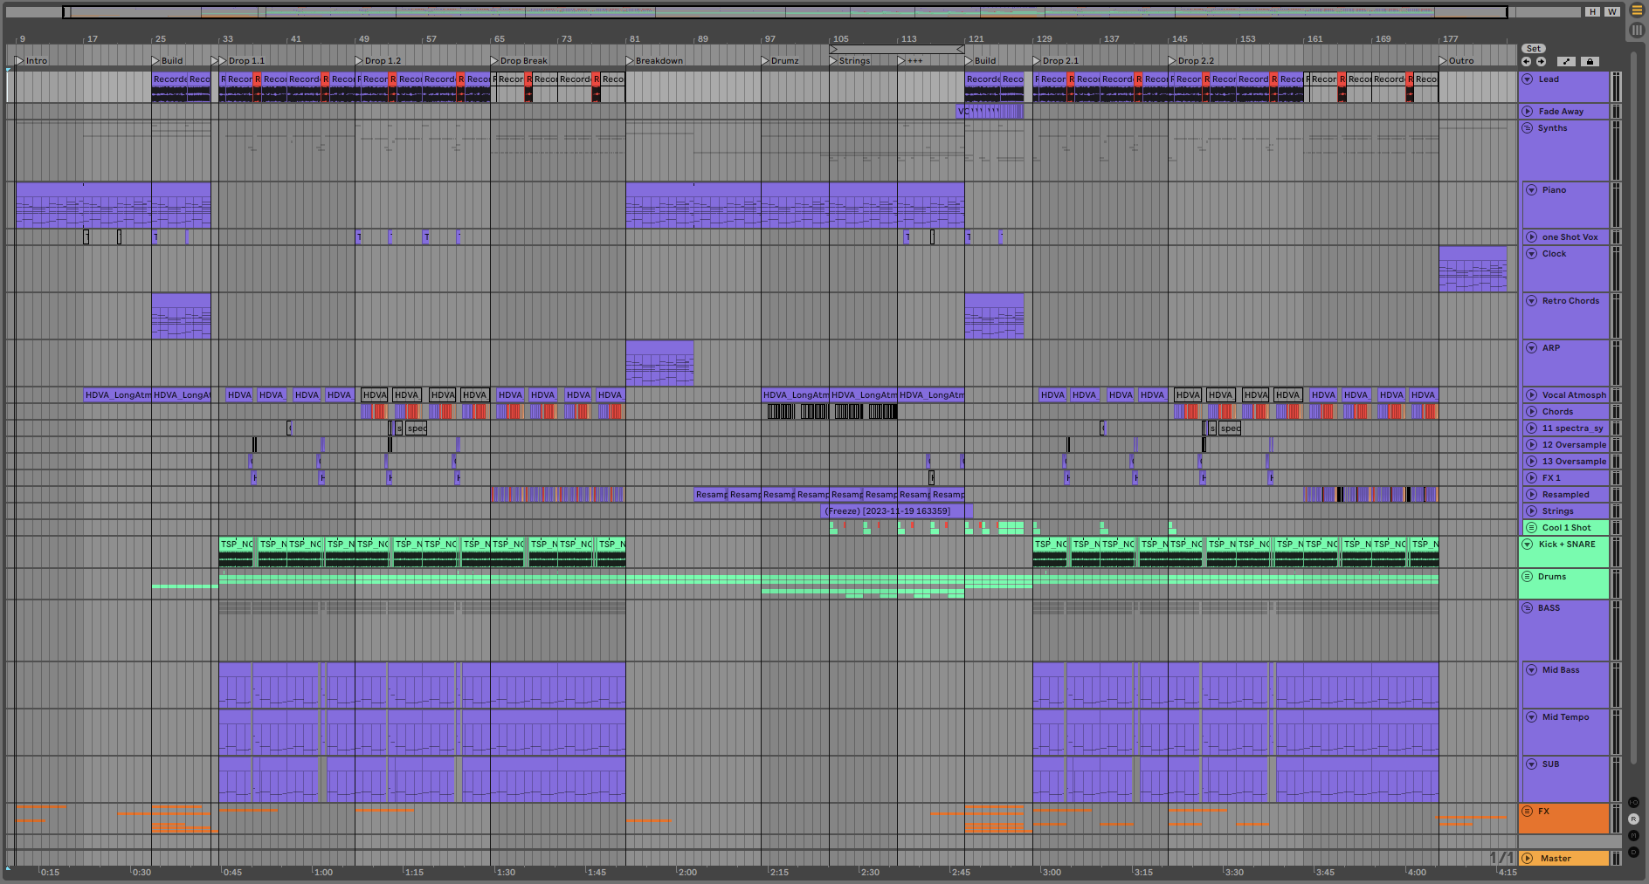Toggle the lock envelopes padlock
This screenshot has height=884, width=1649.
1590,62
